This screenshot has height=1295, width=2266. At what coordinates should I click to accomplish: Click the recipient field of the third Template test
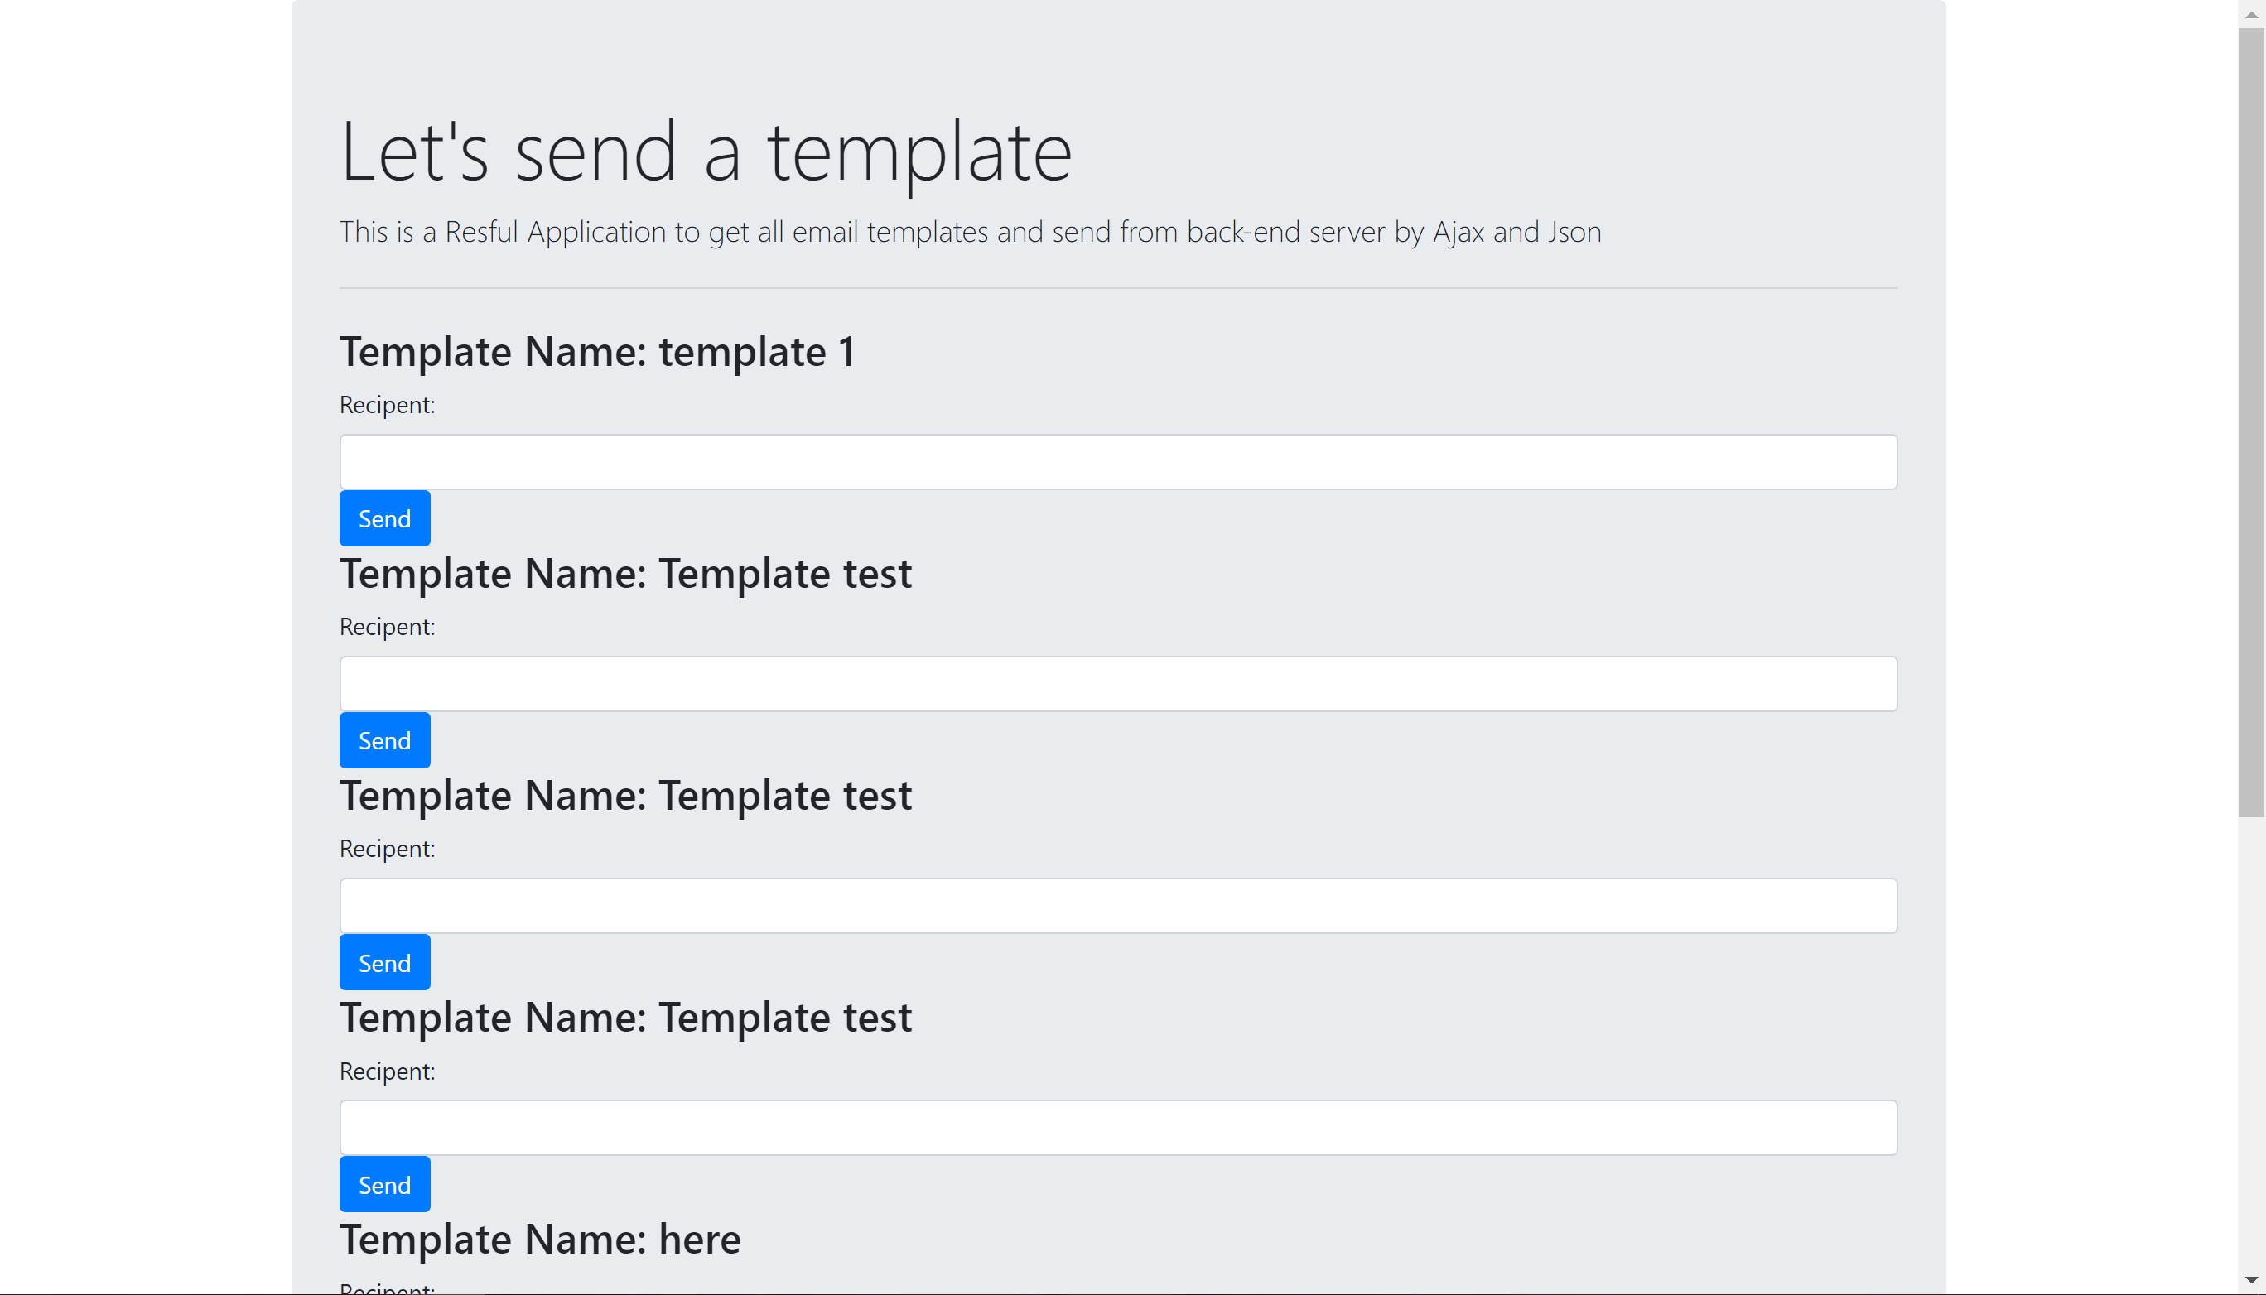pos(1117,1127)
